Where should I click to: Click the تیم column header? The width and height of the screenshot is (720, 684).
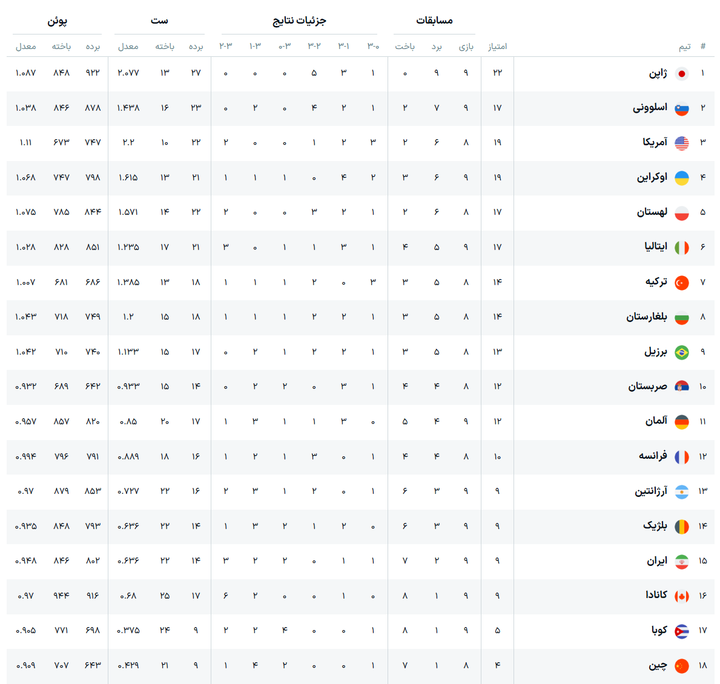pyautogui.click(x=685, y=47)
